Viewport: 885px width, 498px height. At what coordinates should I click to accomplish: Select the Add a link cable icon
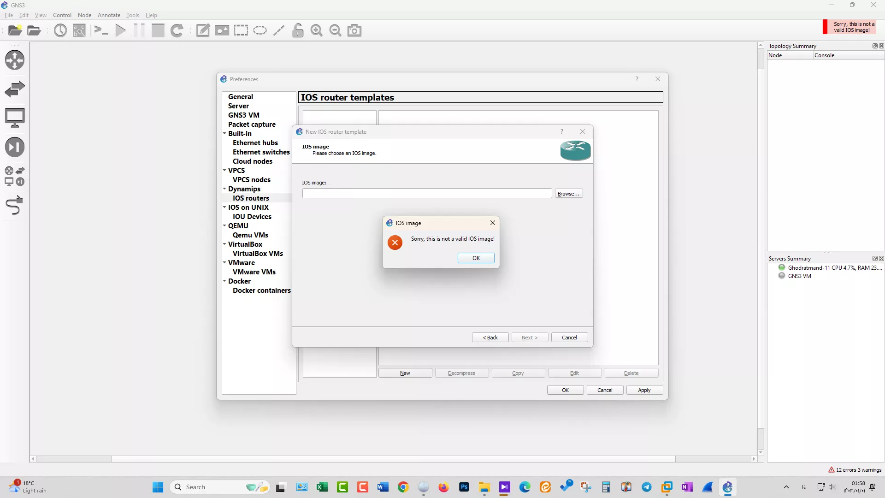click(15, 205)
